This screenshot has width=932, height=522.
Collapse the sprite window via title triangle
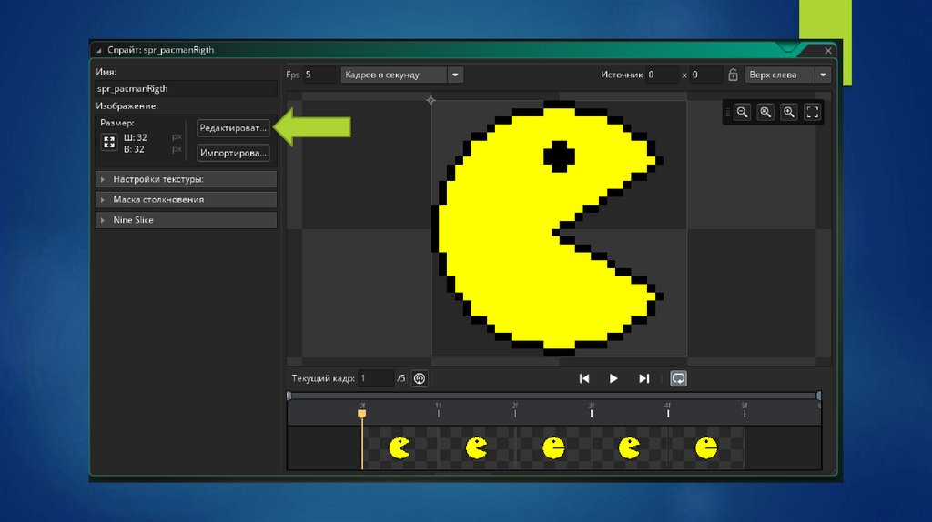99,51
